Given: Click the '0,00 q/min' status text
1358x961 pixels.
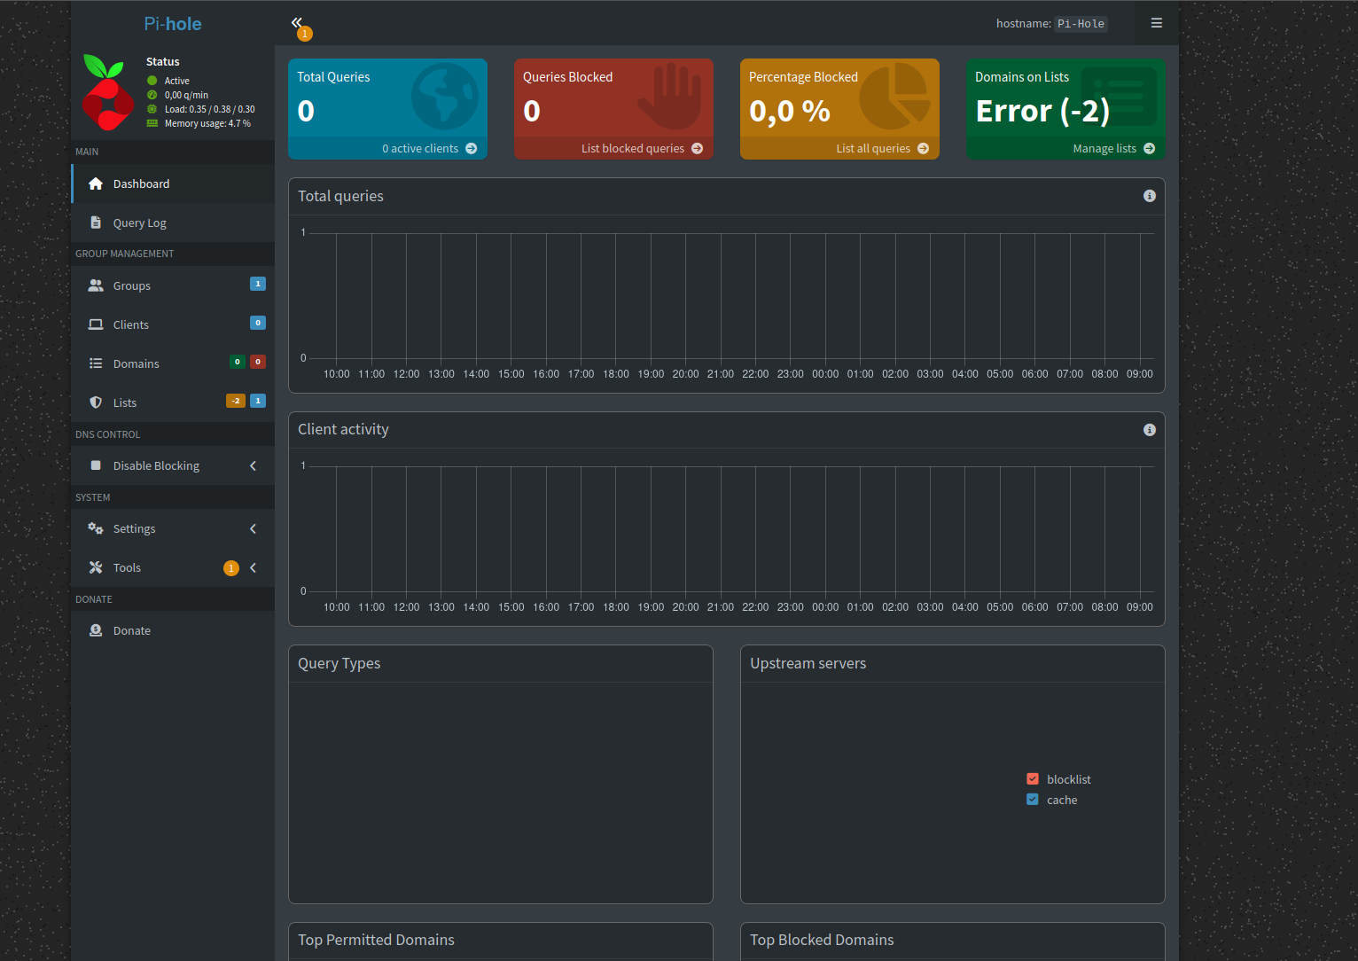Looking at the screenshot, I should coord(186,95).
